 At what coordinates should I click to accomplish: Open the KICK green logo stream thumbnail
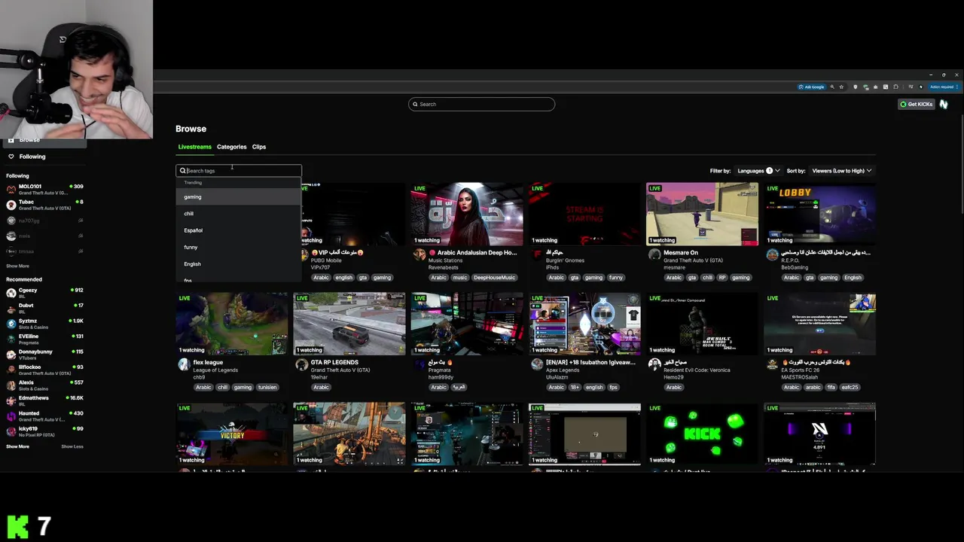pyautogui.click(x=702, y=434)
